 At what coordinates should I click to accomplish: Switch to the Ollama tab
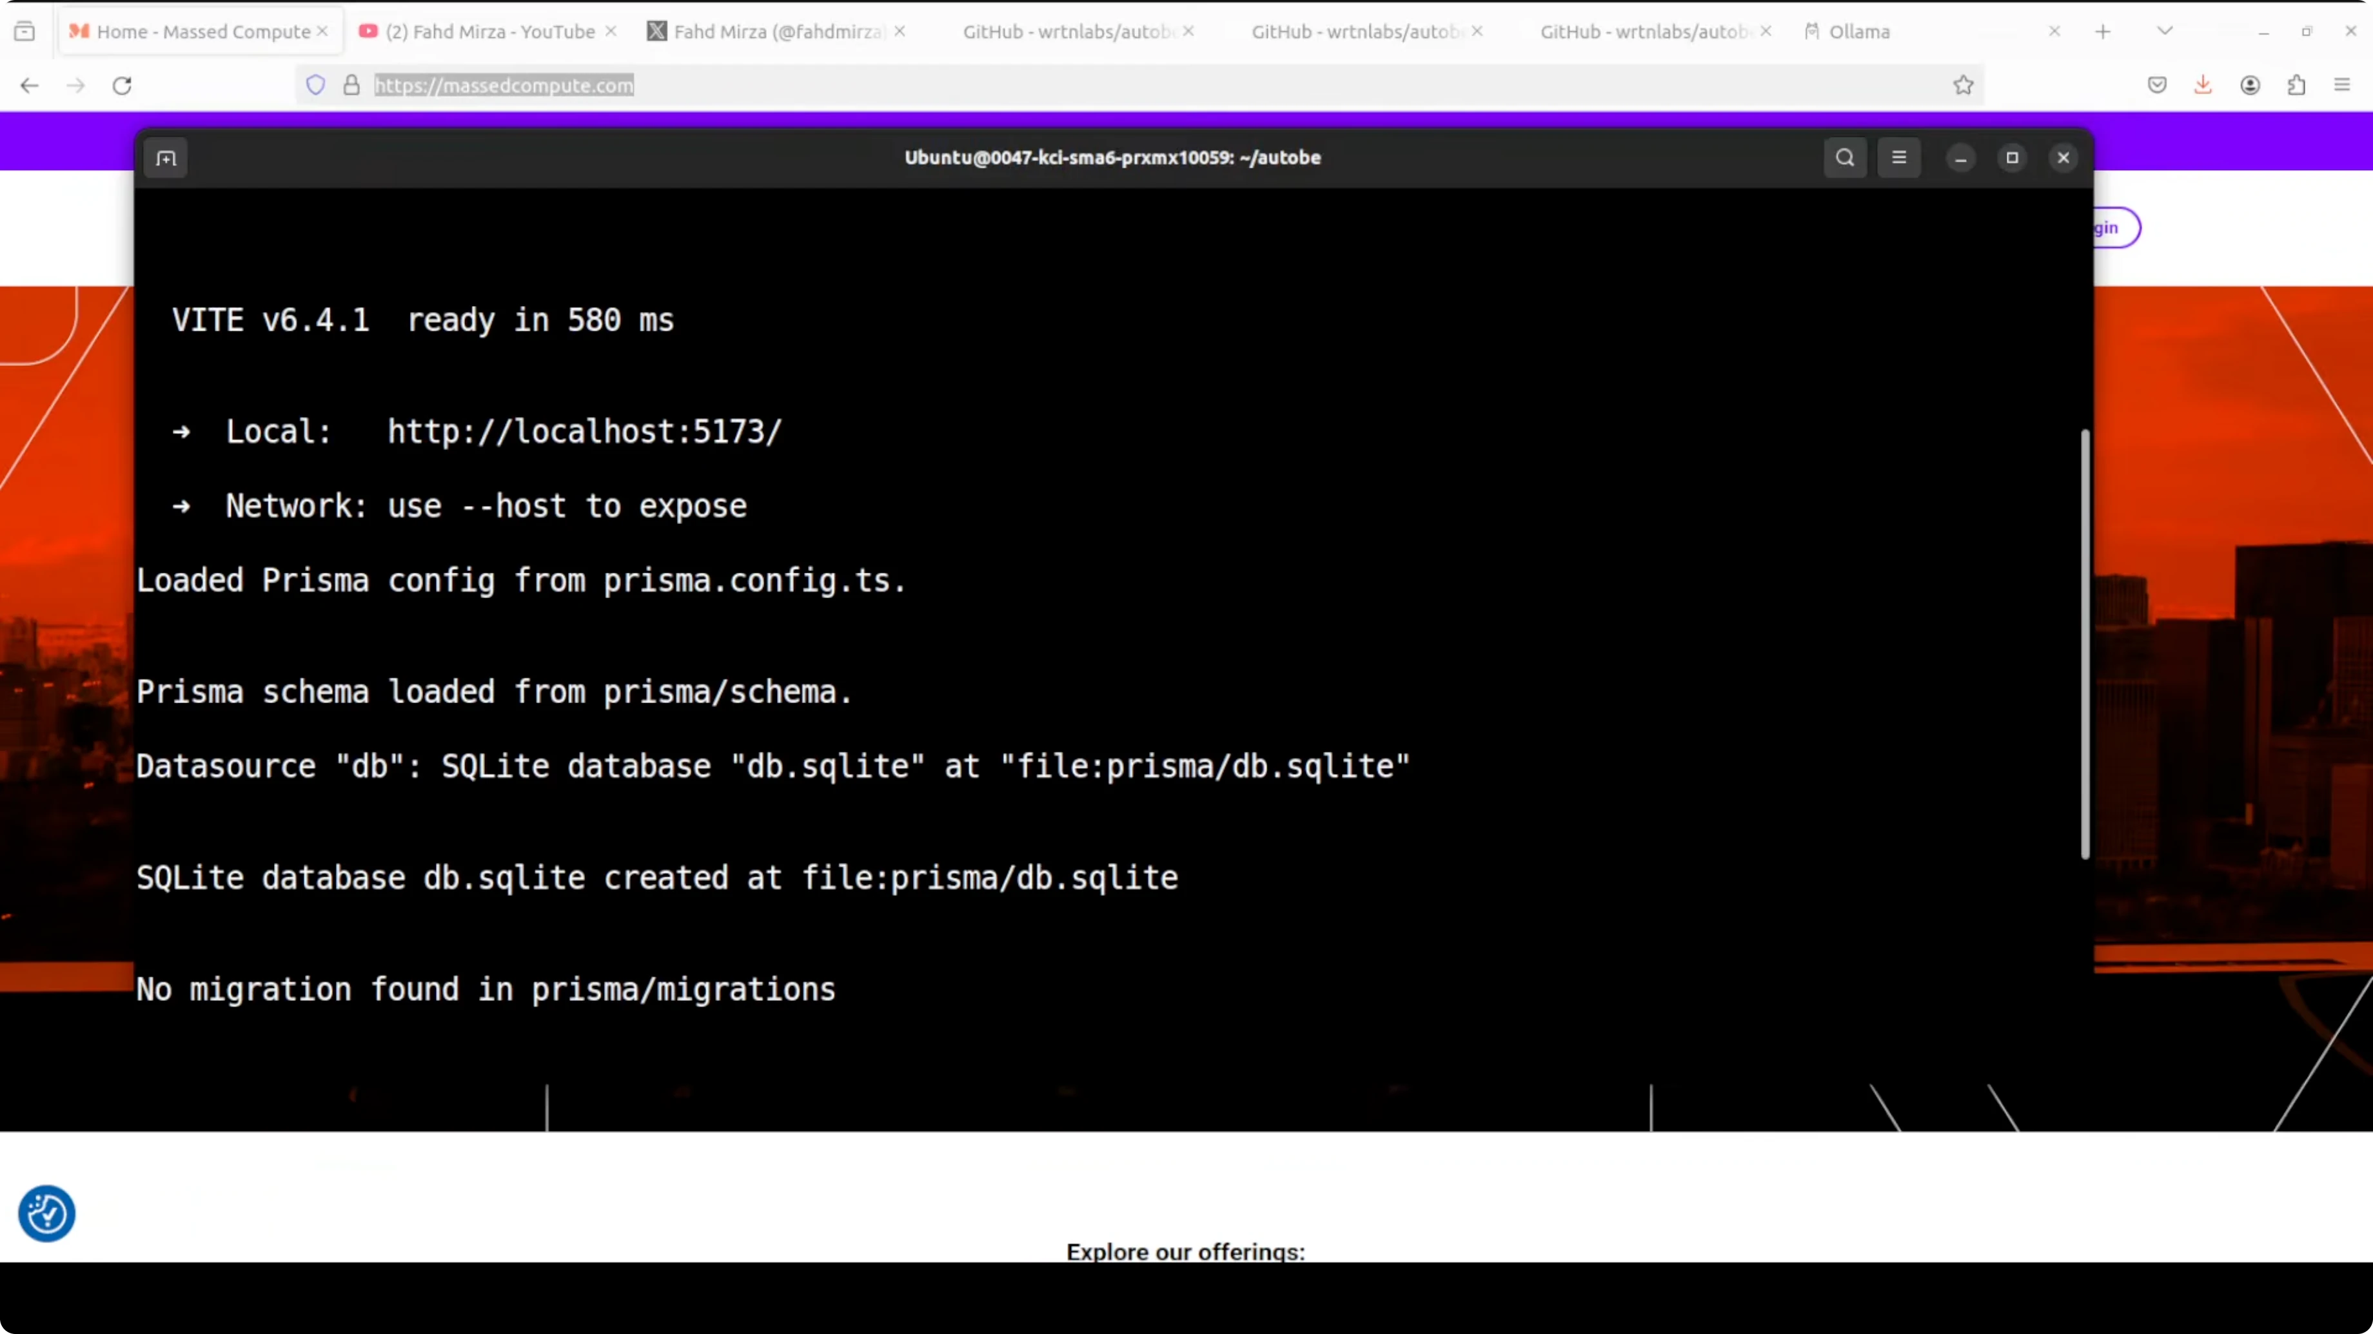[1859, 32]
